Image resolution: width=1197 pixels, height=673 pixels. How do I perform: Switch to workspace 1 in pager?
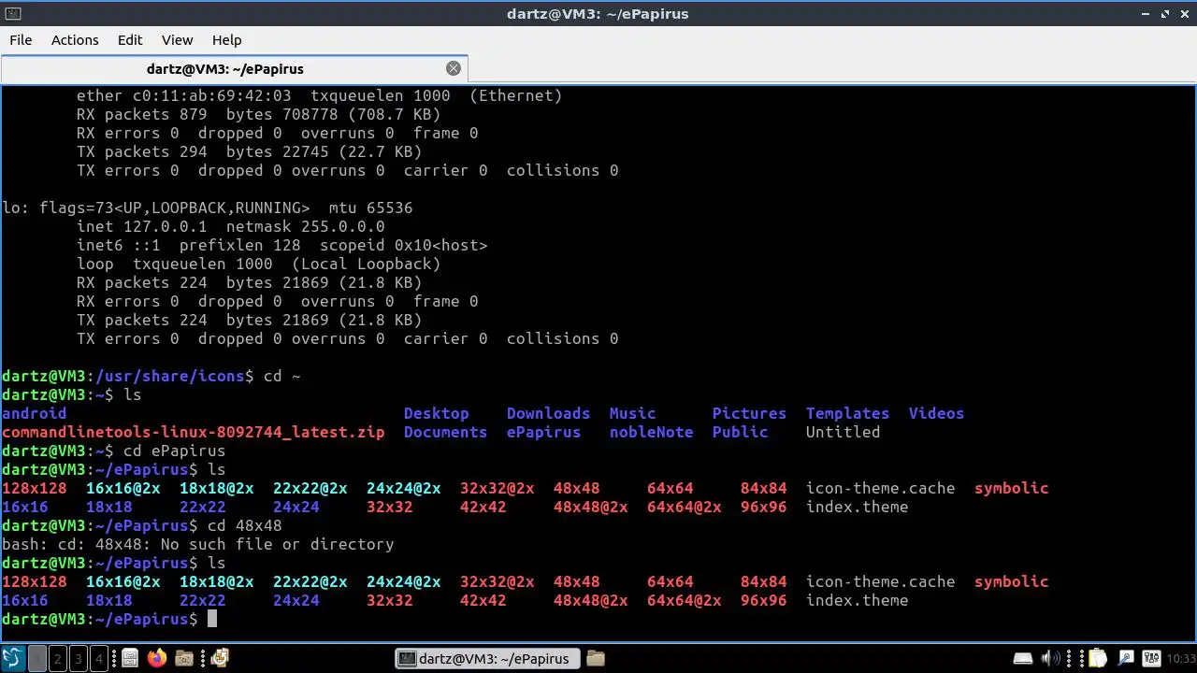[x=36, y=659]
